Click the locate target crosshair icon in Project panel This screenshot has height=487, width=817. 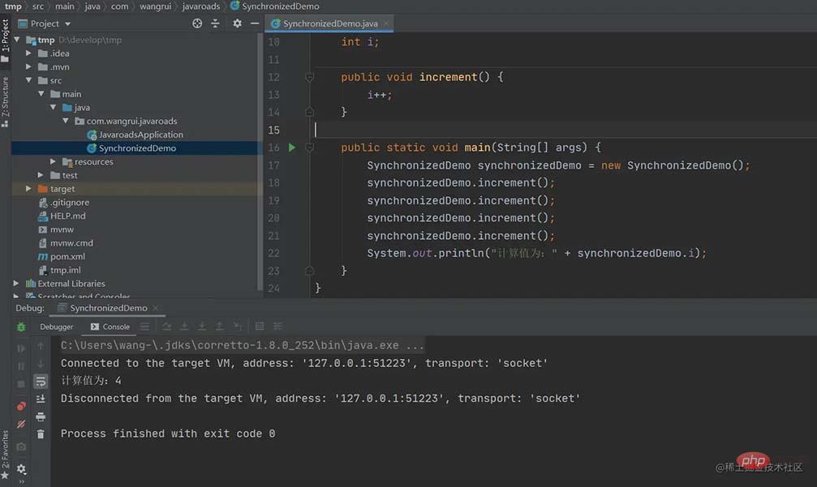coord(197,23)
